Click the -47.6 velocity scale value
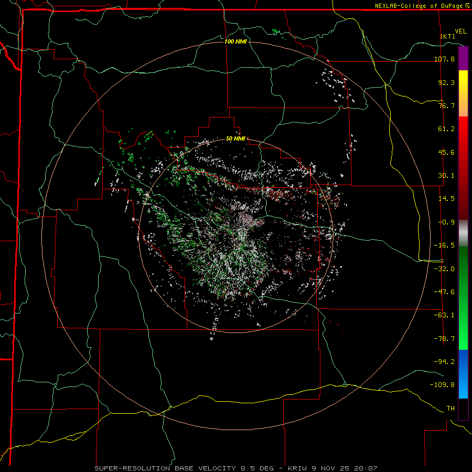 pos(444,292)
